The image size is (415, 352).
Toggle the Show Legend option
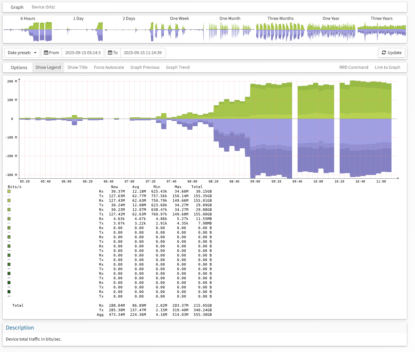(48, 67)
